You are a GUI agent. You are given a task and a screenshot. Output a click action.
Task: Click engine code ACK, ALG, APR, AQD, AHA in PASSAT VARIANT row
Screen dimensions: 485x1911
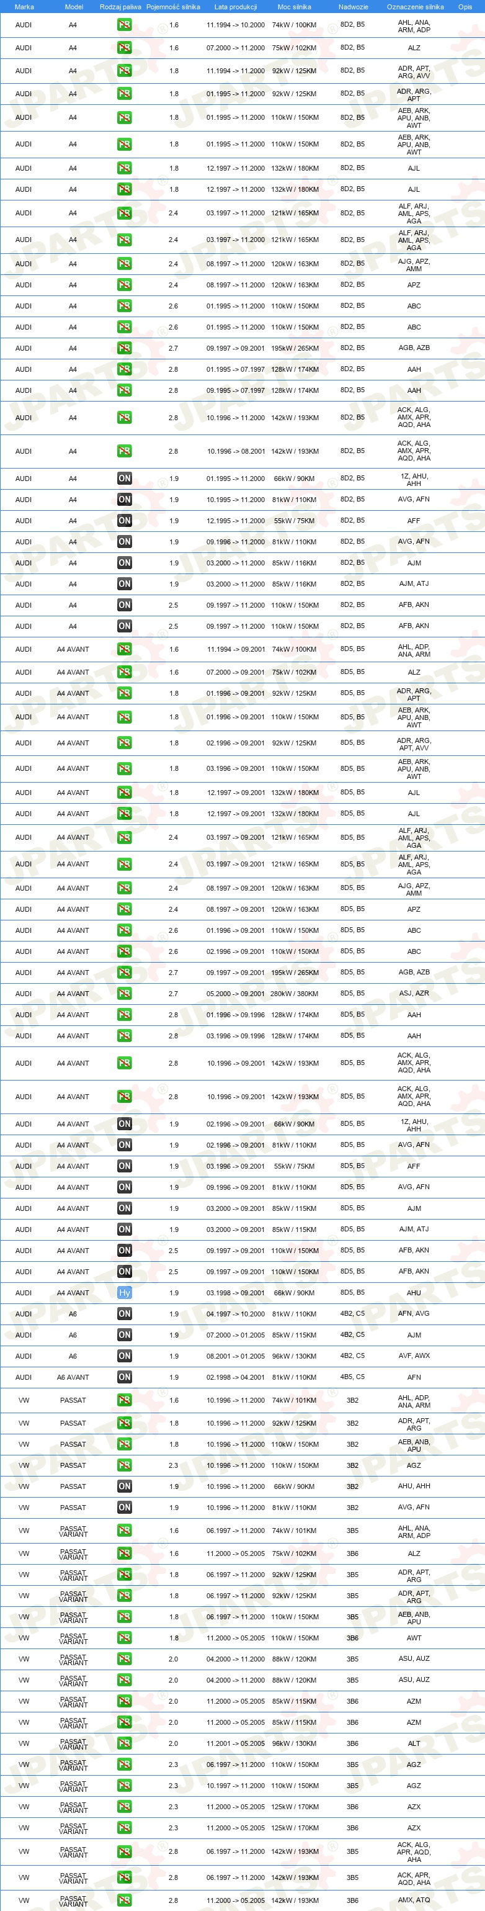pos(414,1851)
